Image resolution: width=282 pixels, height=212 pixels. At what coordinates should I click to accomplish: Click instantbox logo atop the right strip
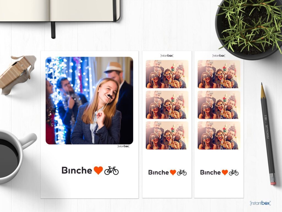(x=219, y=56)
